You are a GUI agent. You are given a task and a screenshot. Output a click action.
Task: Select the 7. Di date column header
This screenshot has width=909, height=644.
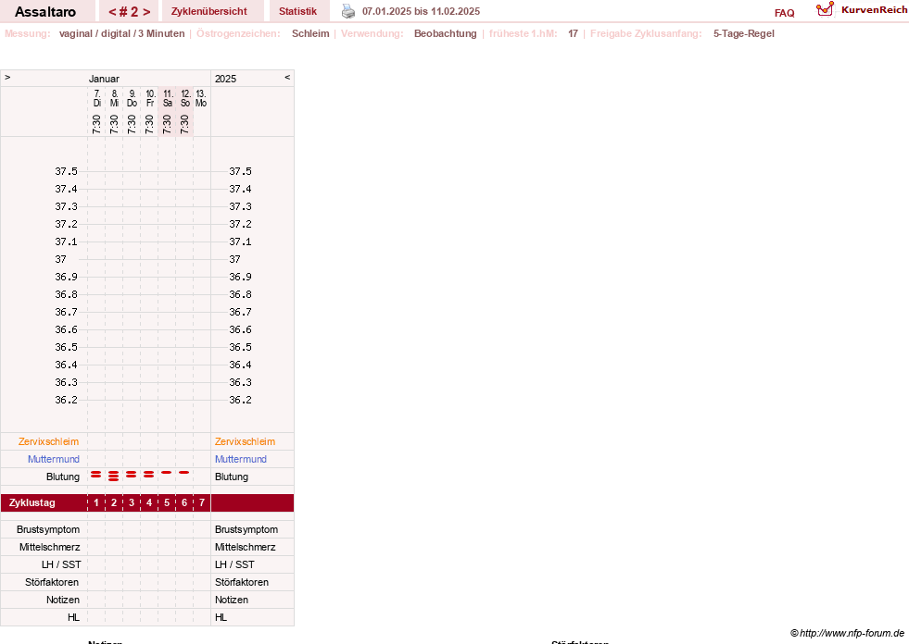pyautogui.click(x=96, y=98)
